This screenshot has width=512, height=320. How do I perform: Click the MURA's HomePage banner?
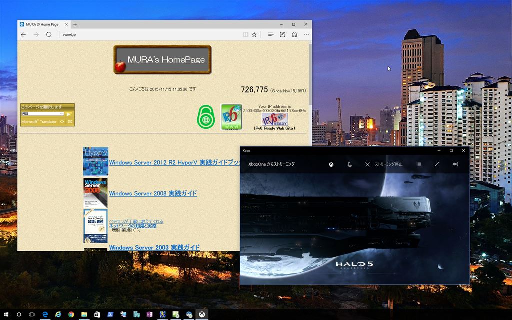[x=162, y=59]
